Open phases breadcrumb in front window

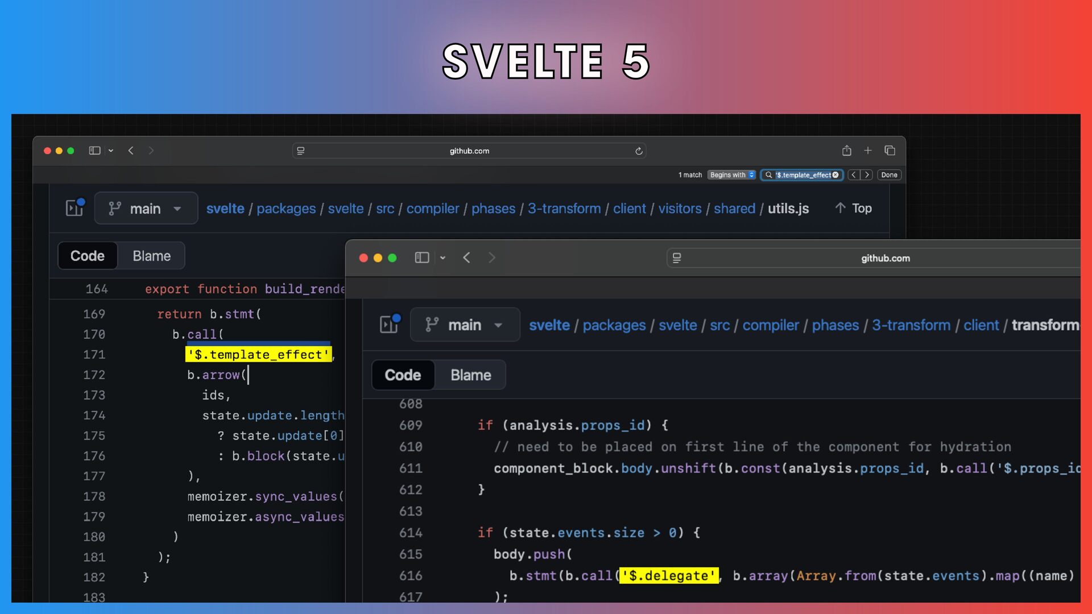pos(835,325)
